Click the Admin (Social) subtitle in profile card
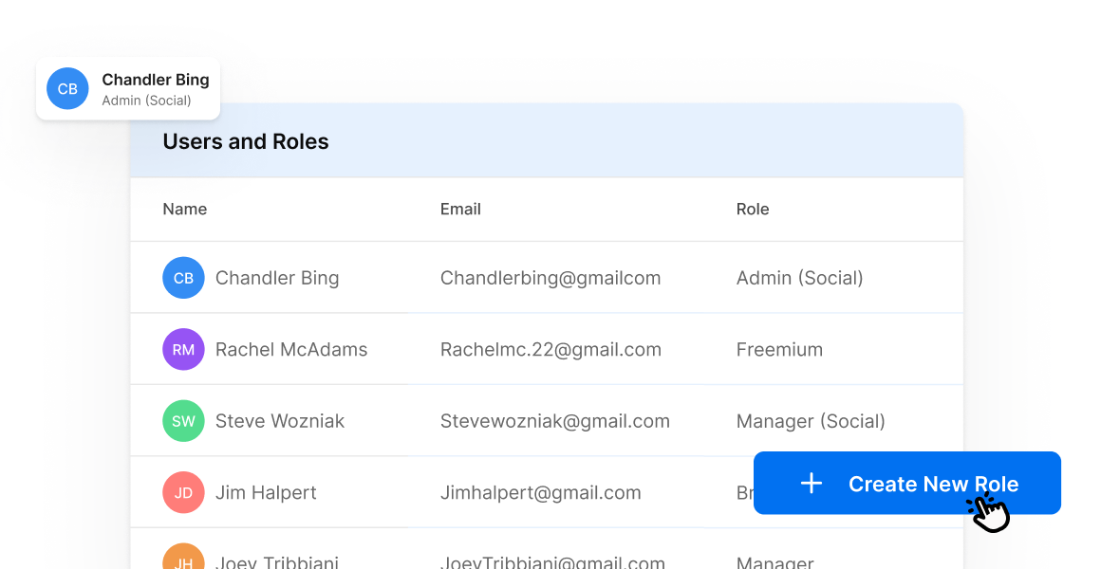The width and height of the screenshot is (1101, 569). pos(146,101)
